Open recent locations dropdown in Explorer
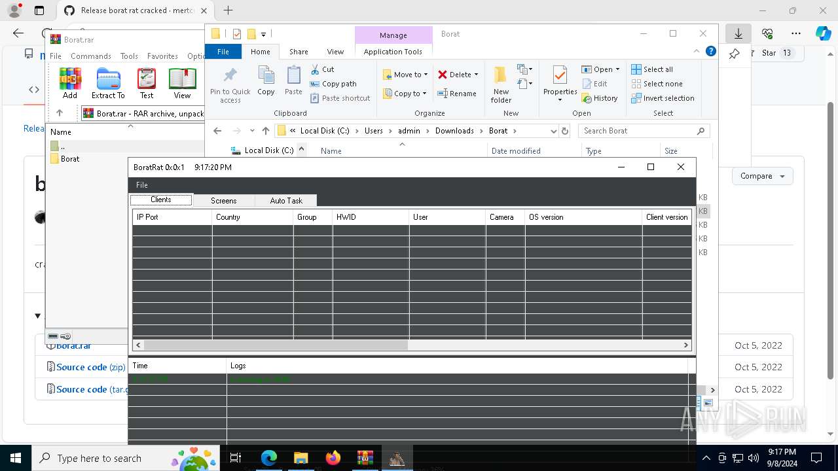Screen dimensions: 838x471 [252, 131]
